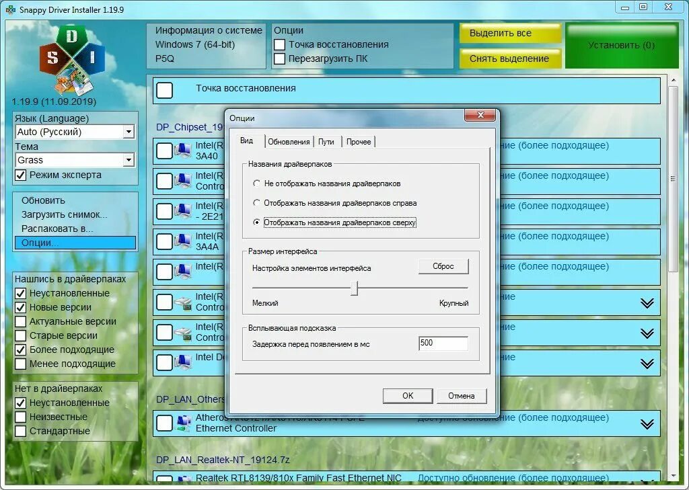
Task: Click Загрузить снимок... menu entry
Action: pyautogui.click(x=64, y=214)
